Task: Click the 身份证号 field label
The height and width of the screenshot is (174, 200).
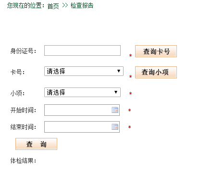Action: click(x=24, y=51)
